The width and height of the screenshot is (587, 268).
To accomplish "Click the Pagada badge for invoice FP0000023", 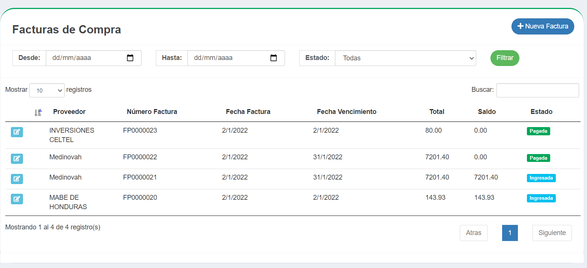I will tap(538, 131).
